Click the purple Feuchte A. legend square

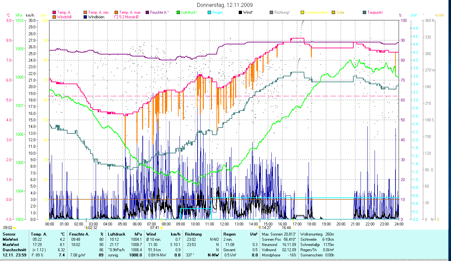147,12
